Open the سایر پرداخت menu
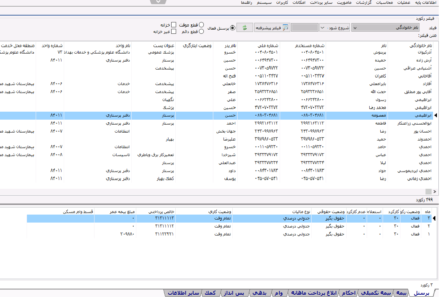 [x=321, y=3]
